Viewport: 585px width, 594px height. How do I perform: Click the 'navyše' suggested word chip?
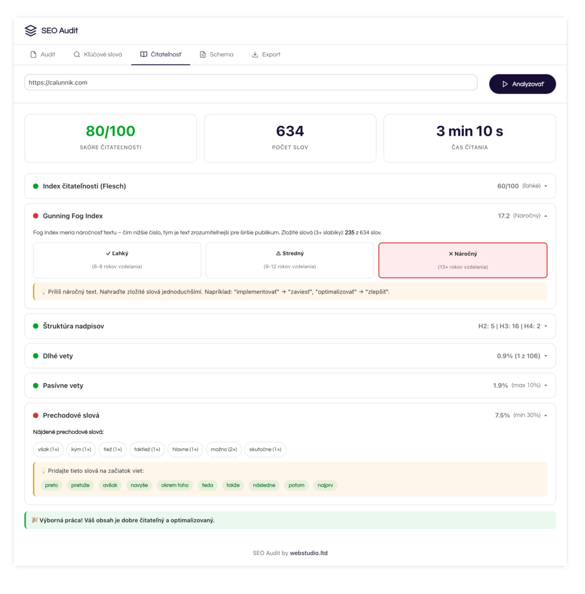[x=139, y=486]
